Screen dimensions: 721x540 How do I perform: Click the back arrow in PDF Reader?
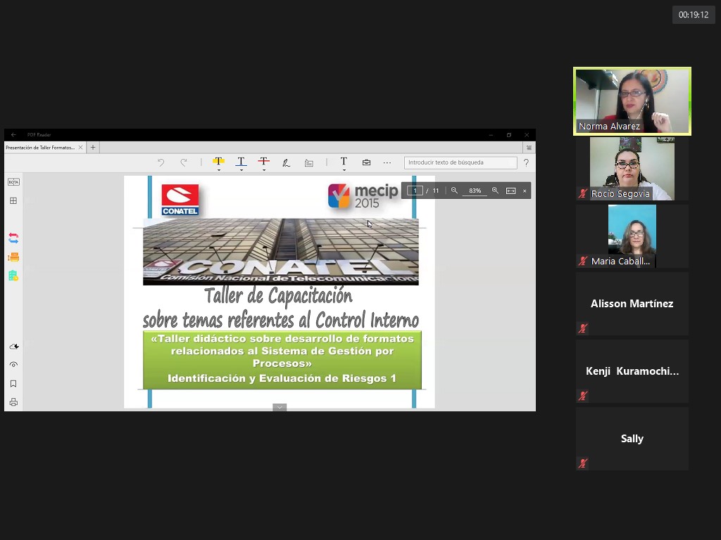tap(13, 134)
